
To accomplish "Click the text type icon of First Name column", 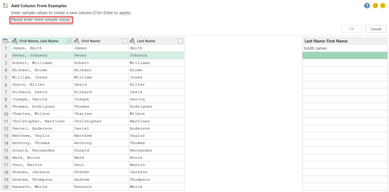I will tap(76, 41).
